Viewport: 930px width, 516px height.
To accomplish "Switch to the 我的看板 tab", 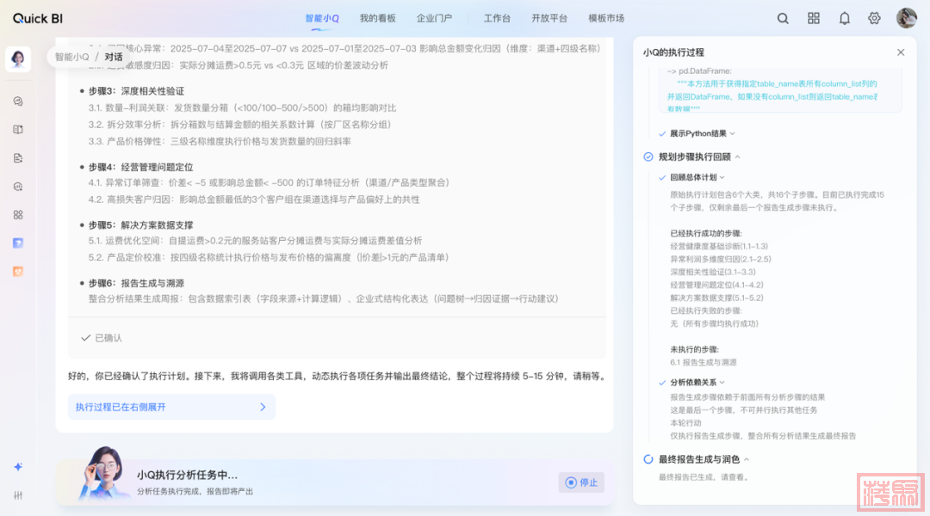I will [x=377, y=18].
